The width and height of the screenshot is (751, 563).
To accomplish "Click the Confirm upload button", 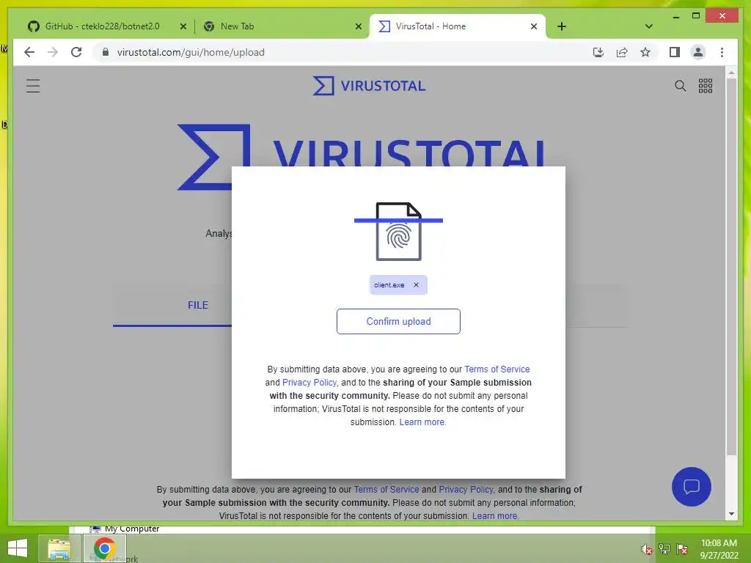I will click(398, 321).
